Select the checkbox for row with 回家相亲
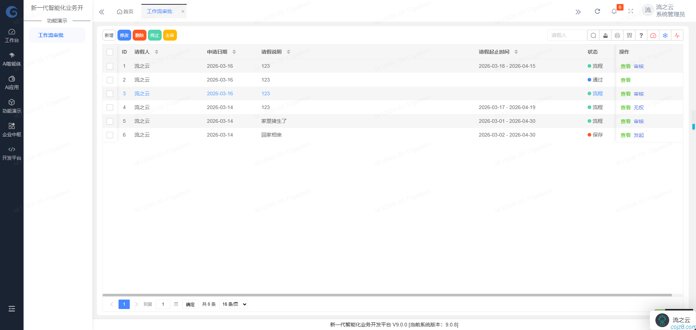The height and width of the screenshot is (330, 696). [110, 135]
